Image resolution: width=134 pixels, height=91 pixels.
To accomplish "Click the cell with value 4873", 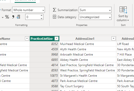I will (x=44, y=81).
